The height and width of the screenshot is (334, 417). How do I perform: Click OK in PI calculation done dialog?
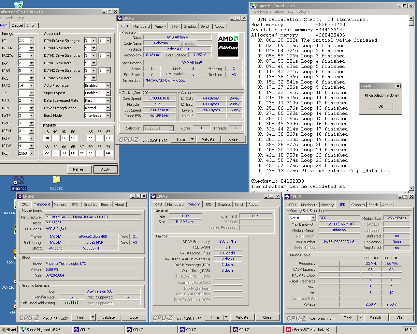point(381,106)
